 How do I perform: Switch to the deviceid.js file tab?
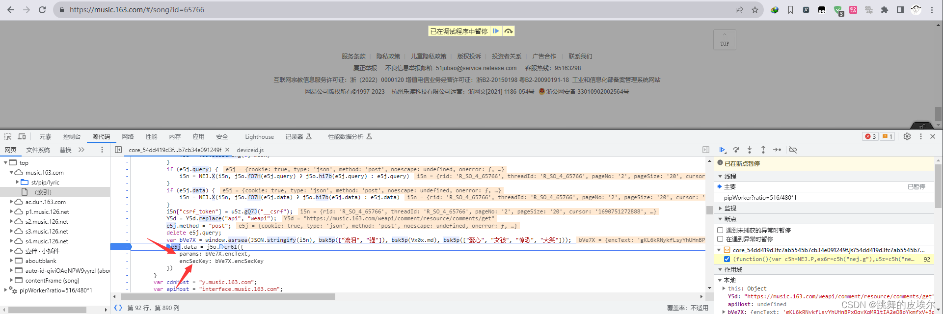(x=250, y=150)
